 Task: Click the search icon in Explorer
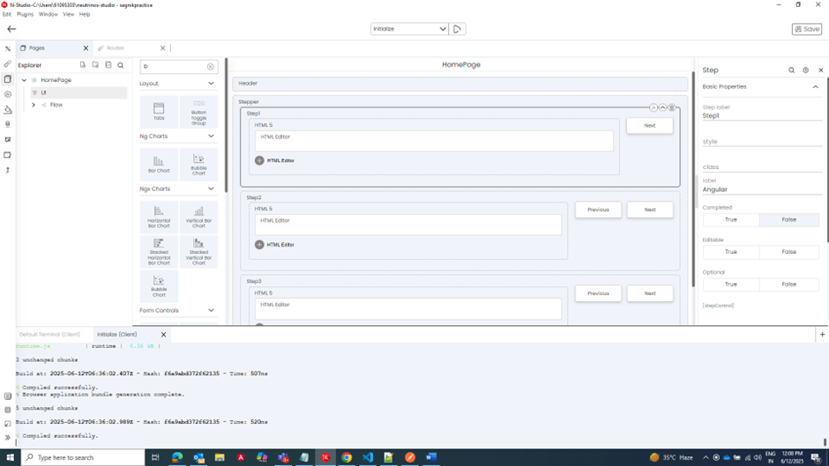coord(121,65)
